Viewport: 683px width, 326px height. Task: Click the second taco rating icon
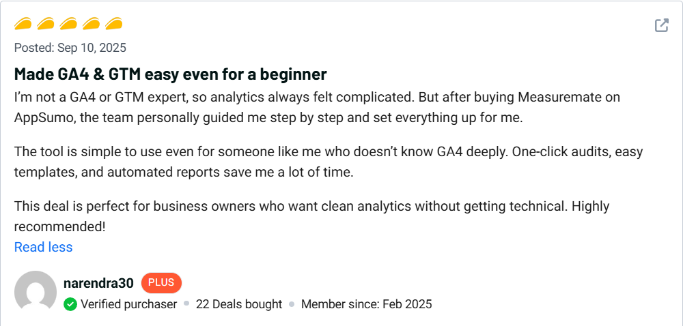46,25
